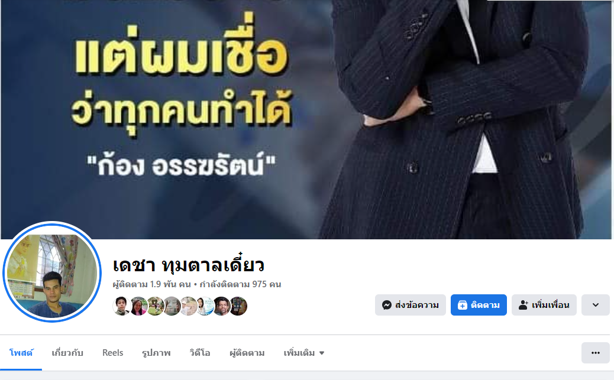
Task: Select the โพสต์ tab
Action: (x=21, y=353)
